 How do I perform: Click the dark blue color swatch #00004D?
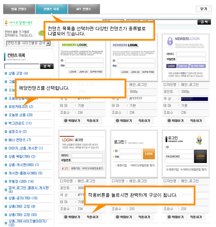[194, 98]
